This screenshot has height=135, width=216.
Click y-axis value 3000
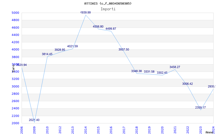click(15, 86)
